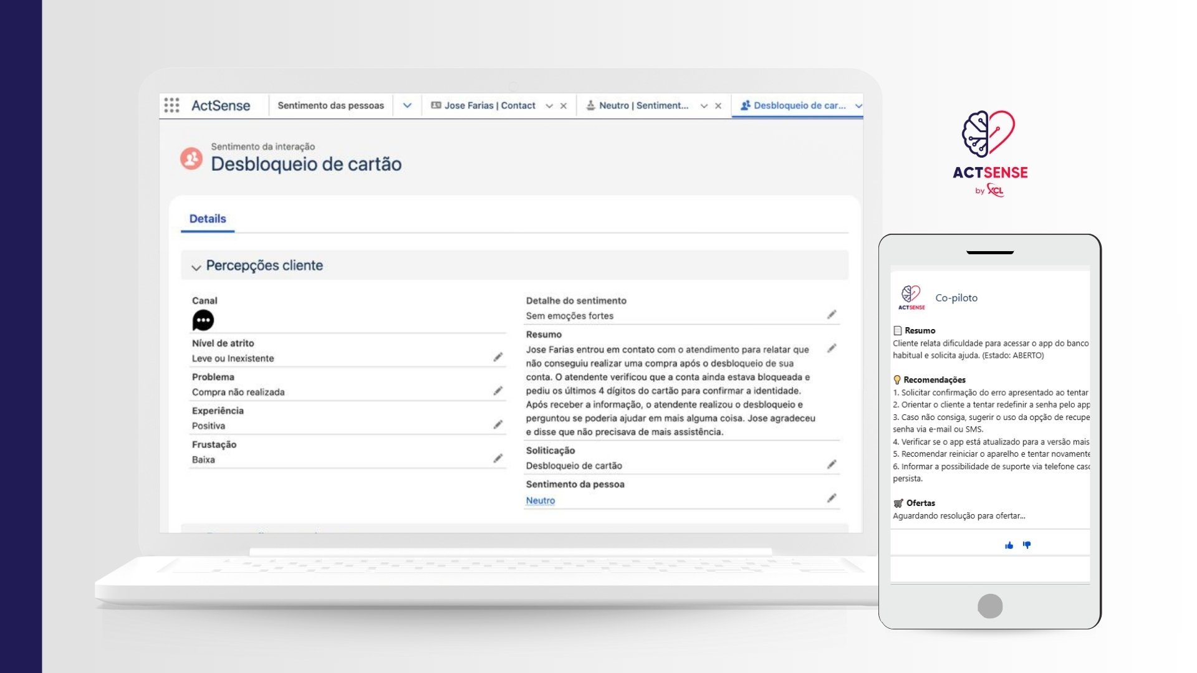Image resolution: width=1197 pixels, height=673 pixels.
Task: Click thumbs down in Co-piloto panel
Action: coord(1027,545)
